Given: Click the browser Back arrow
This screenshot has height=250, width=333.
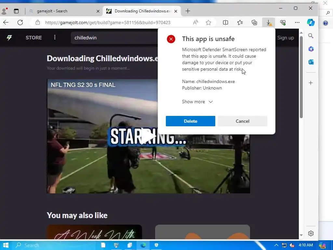Looking at the screenshot, I should 6,22.
